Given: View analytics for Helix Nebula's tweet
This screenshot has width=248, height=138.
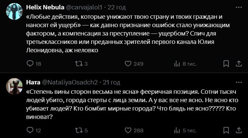Looking at the screenshot, I should tap(177, 64).
